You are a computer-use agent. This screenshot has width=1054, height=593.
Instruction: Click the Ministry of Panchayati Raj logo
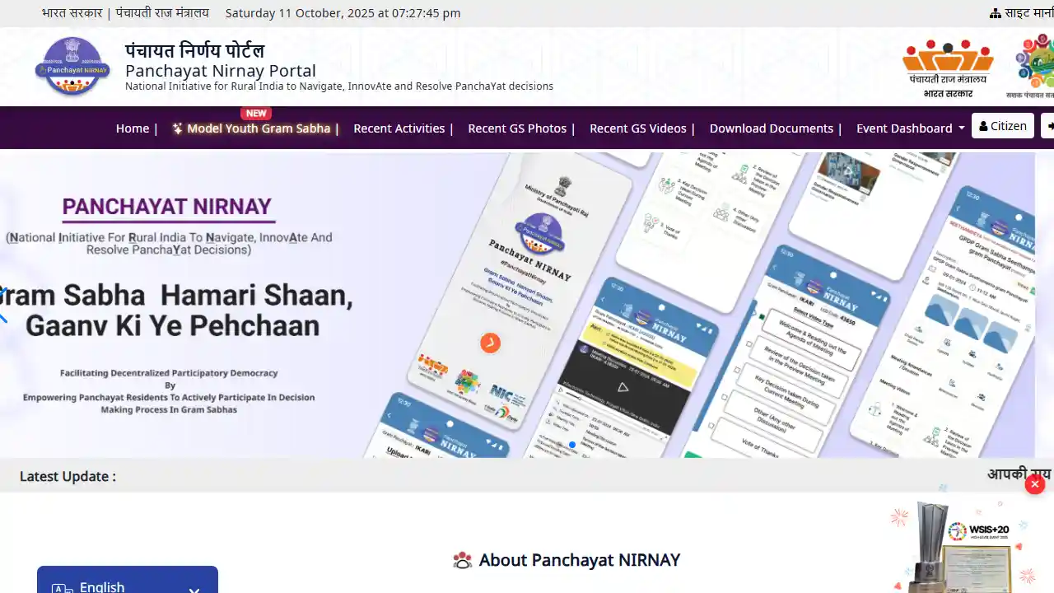point(948,68)
